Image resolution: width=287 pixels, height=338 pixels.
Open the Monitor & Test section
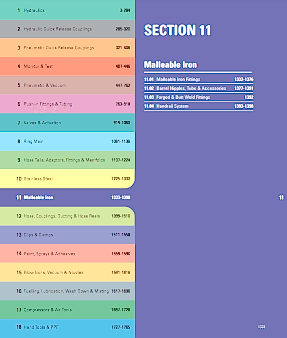click(x=67, y=67)
